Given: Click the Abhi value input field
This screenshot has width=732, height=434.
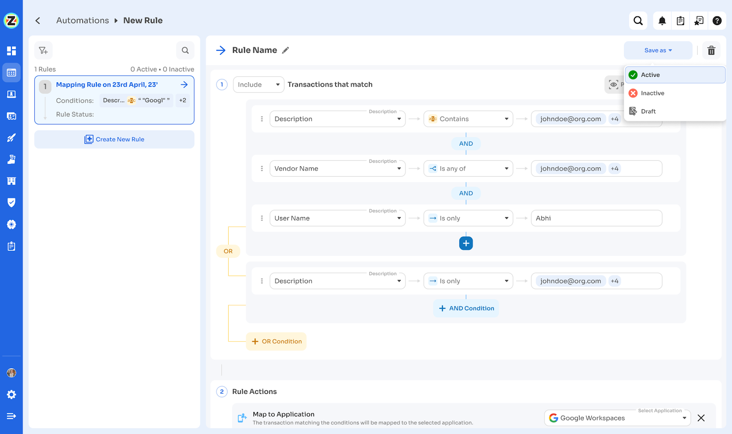Looking at the screenshot, I should (597, 218).
